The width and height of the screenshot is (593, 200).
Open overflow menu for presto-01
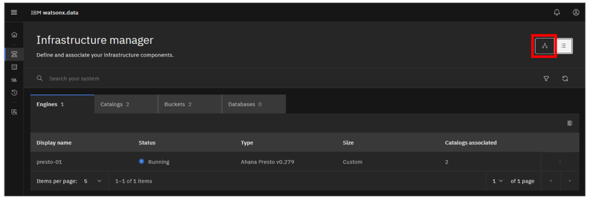[x=560, y=162]
